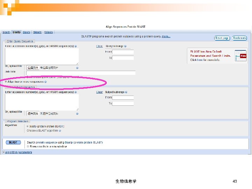Expand Algorithm parameters section
The width and height of the screenshot is (252, 189).
click(x=19, y=152)
